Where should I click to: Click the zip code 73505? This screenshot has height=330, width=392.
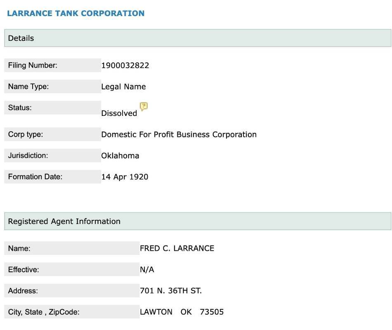click(x=212, y=312)
